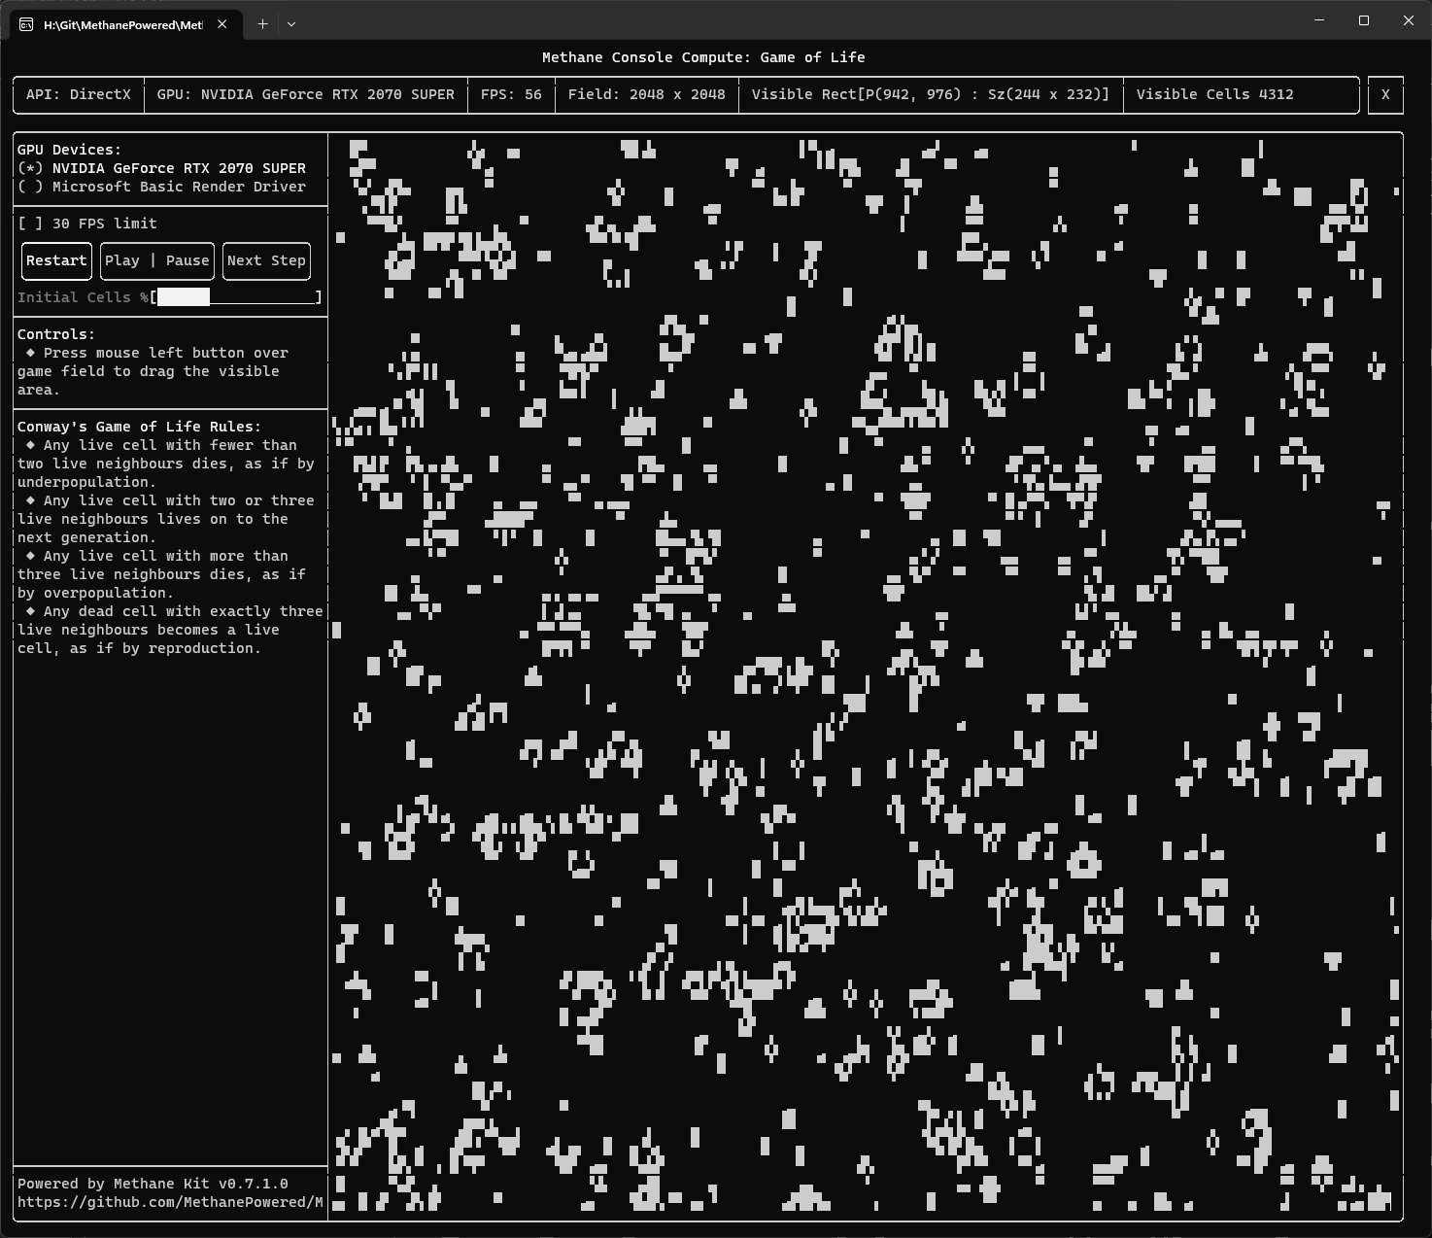Click the 'Field: 2048 x 2048' entry
Image resolution: width=1432 pixels, height=1238 pixels.
(x=647, y=94)
